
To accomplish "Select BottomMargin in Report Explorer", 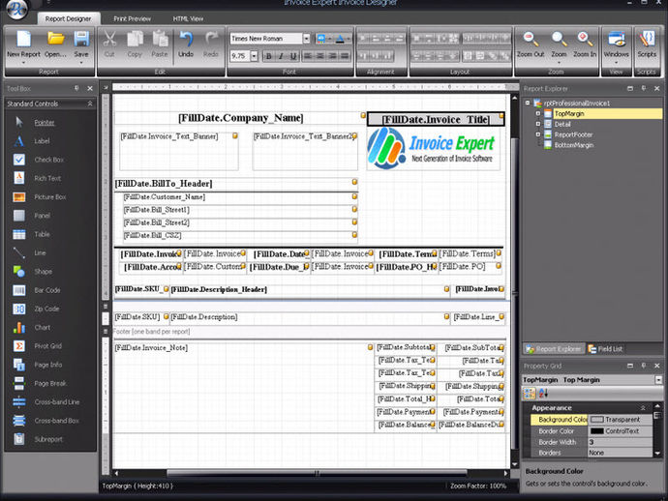I will click(574, 145).
